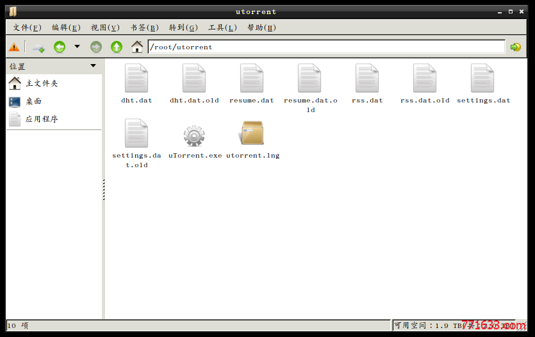This screenshot has width=535, height=337.
Task: Go up to the parent folder
Action: tap(117, 47)
